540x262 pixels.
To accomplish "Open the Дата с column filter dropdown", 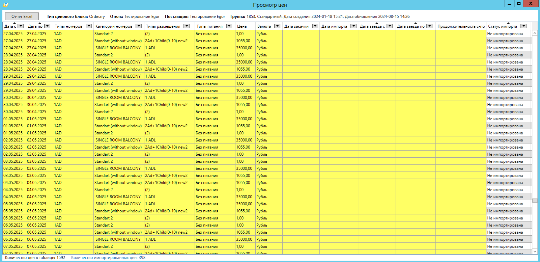I will 21,26.
